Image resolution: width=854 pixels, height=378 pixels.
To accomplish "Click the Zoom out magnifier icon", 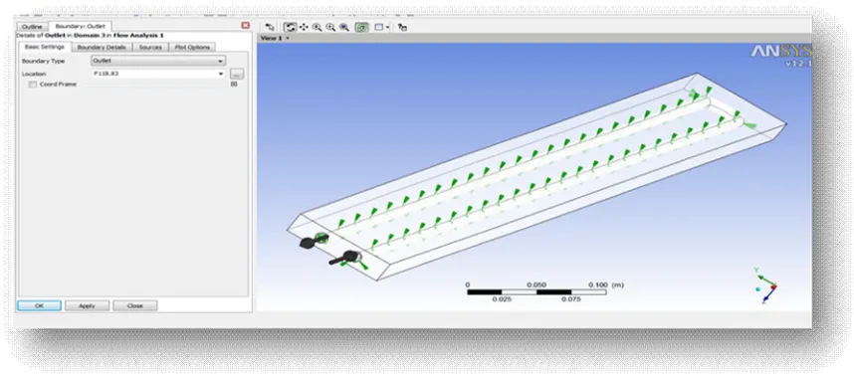I will coord(317,27).
